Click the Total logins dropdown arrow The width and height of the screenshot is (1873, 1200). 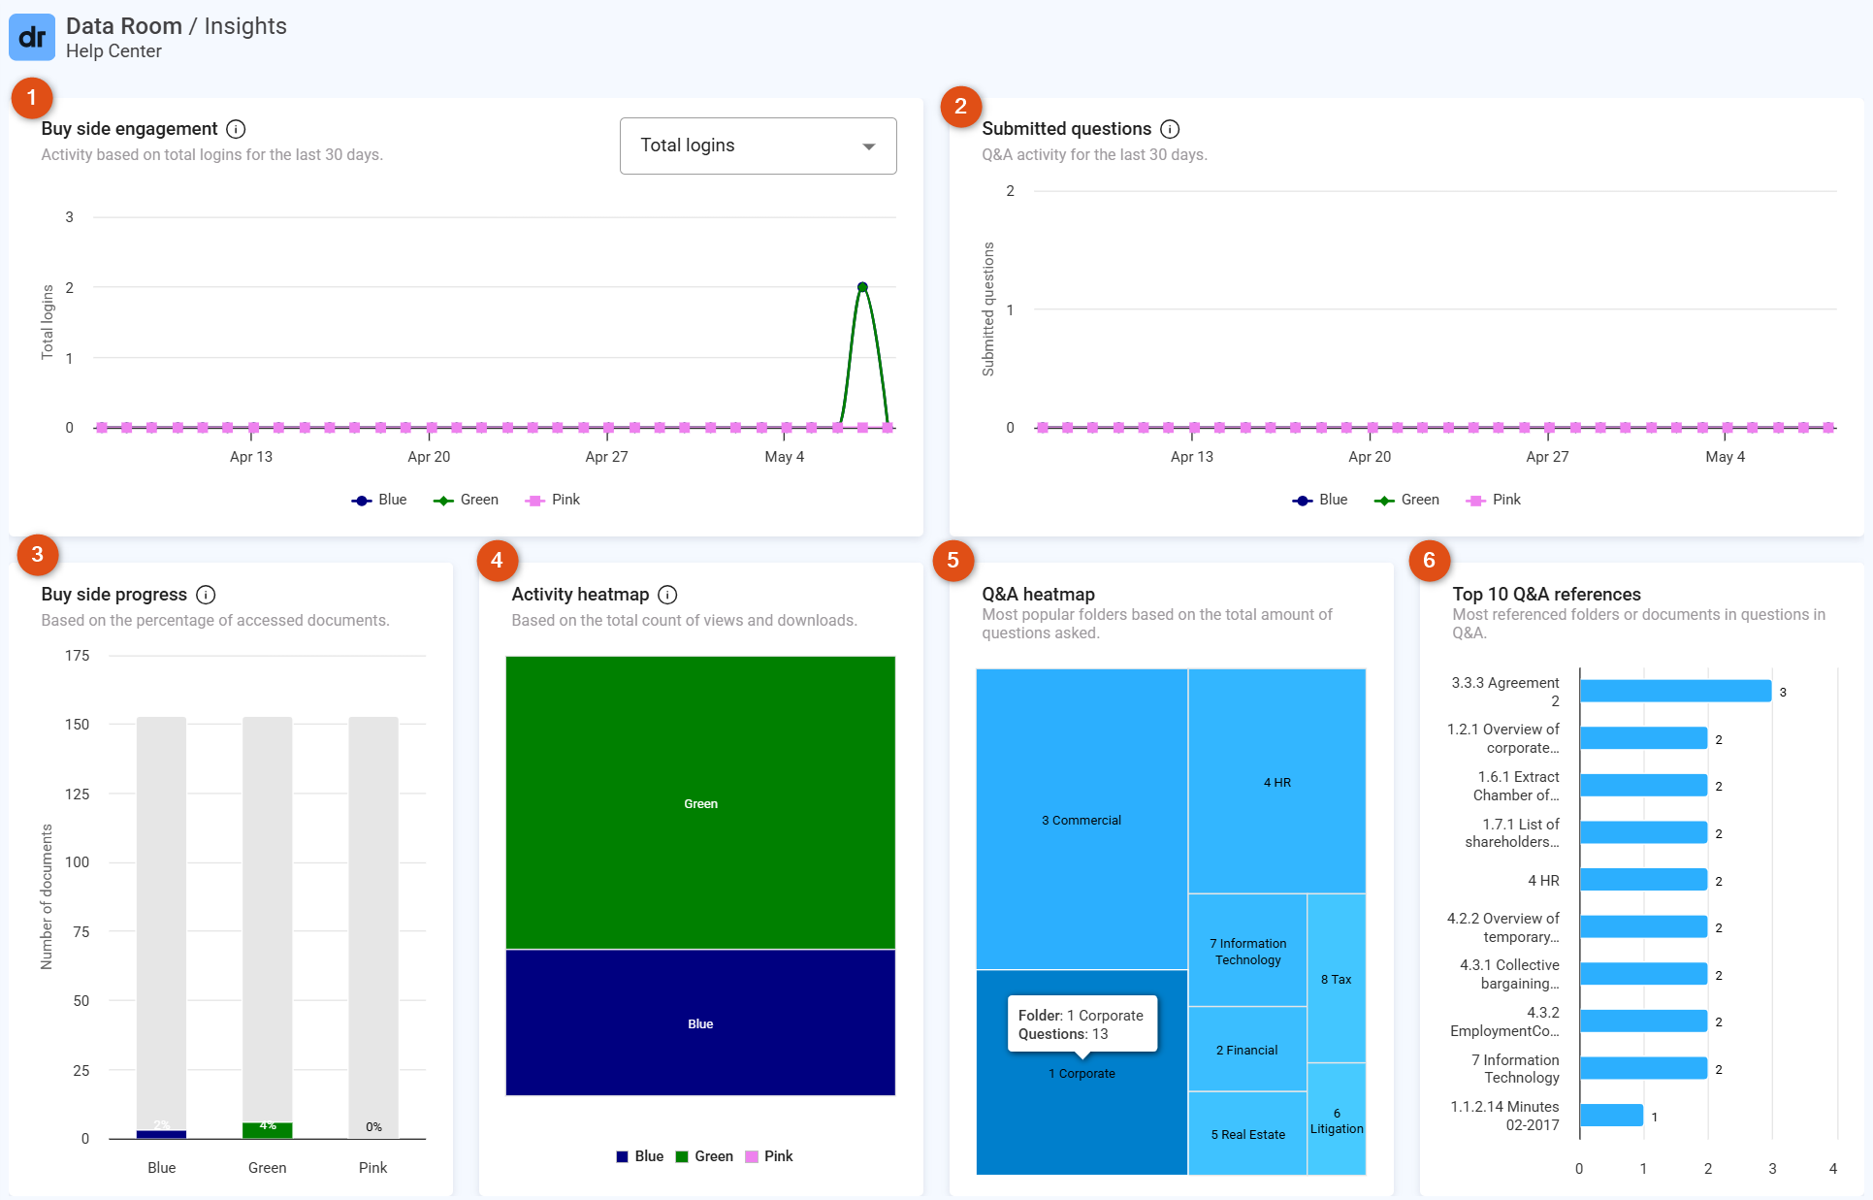[x=869, y=146]
